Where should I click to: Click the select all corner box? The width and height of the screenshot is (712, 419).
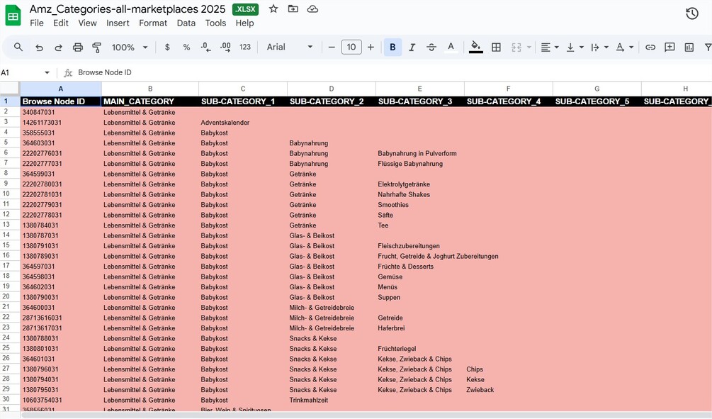tap(9, 89)
